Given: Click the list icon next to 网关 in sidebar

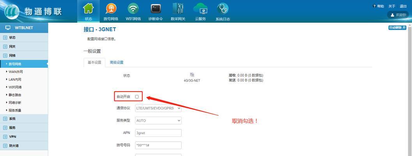Looking at the screenshot, I should point(5,46).
